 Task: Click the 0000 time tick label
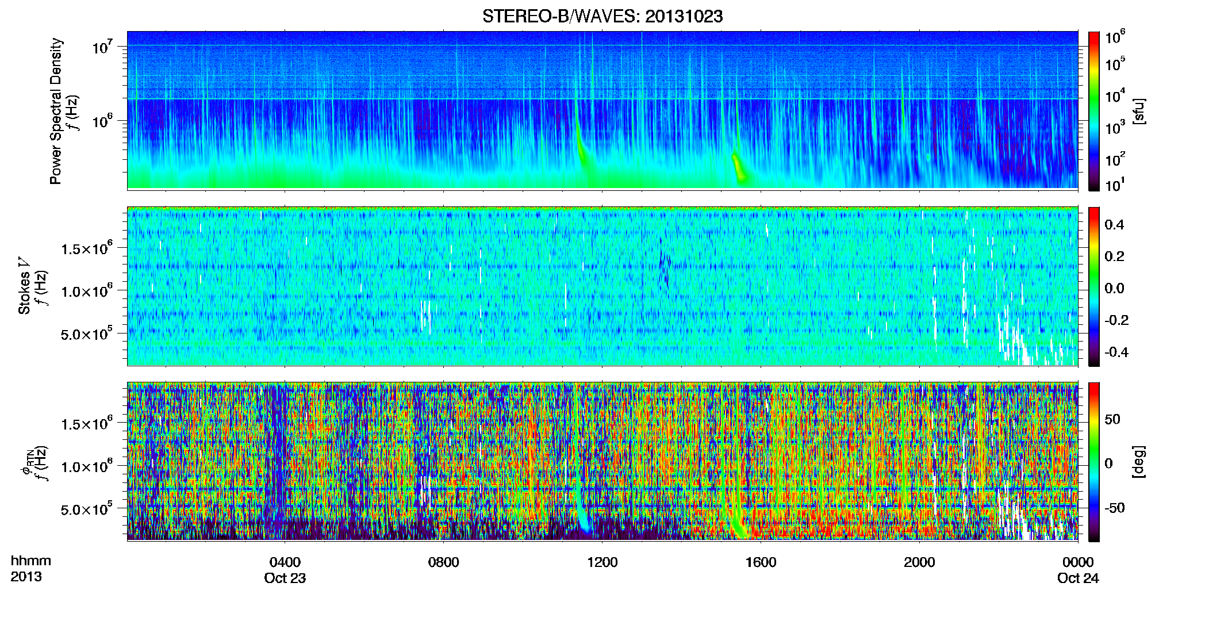coord(1078,562)
